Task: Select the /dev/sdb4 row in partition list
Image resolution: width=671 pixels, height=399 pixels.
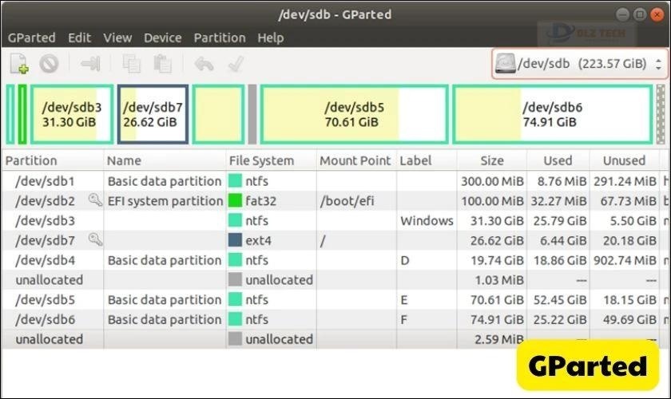Action: 334,260
